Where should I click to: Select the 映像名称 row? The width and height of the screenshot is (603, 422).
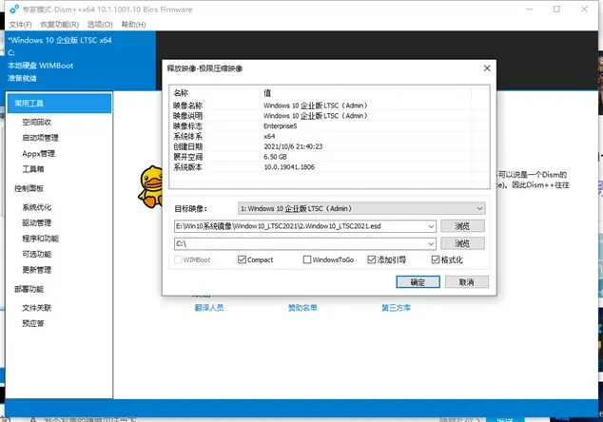(x=329, y=105)
